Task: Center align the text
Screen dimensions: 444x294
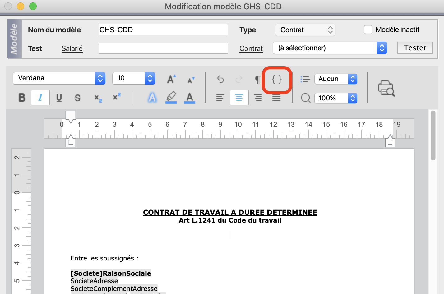Action: coord(239,98)
